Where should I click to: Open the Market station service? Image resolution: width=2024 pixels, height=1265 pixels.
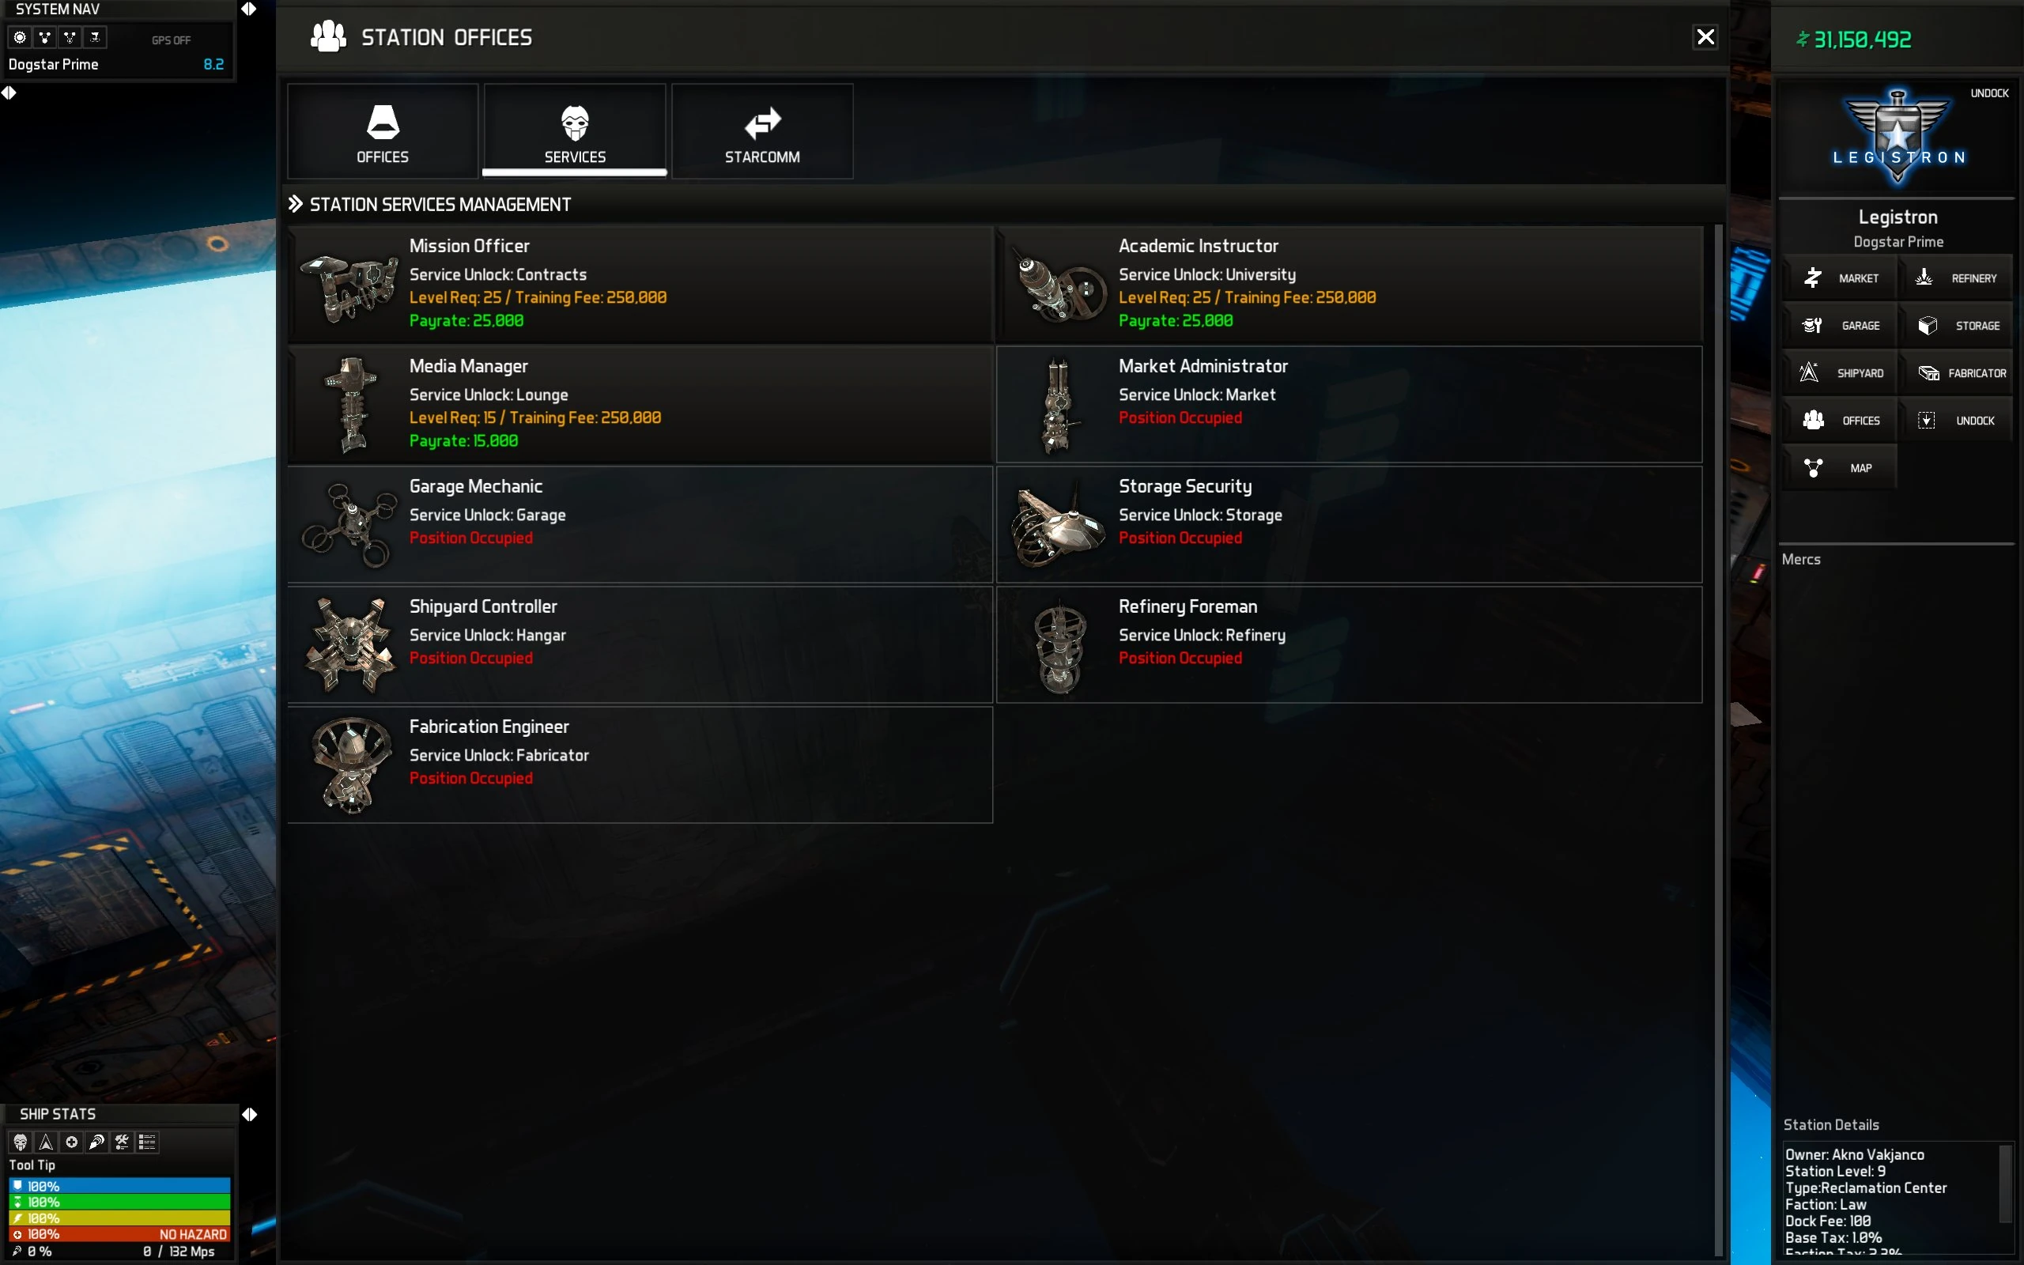coord(1839,278)
